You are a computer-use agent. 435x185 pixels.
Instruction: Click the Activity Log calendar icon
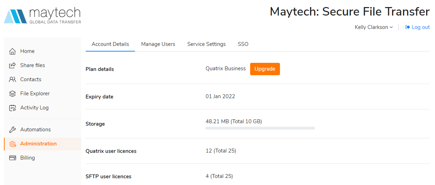(x=12, y=108)
